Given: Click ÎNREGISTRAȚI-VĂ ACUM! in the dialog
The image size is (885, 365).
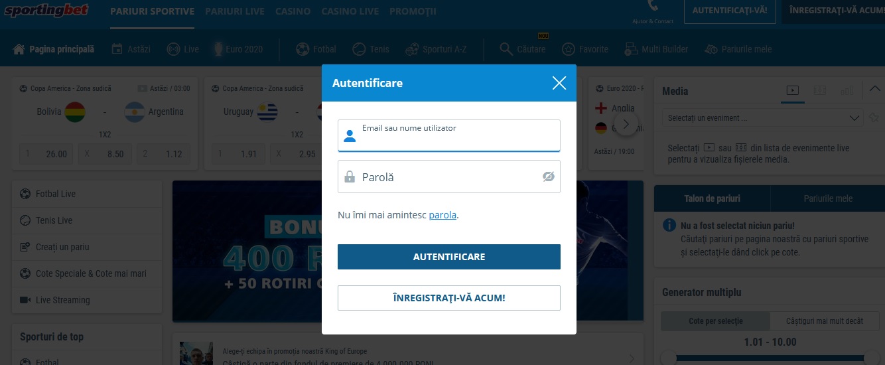Looking at the screenshot, I should (449, 298).
